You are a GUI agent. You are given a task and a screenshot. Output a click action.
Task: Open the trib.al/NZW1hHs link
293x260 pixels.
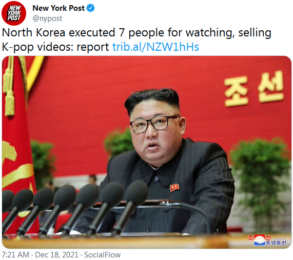coord(155,47)
